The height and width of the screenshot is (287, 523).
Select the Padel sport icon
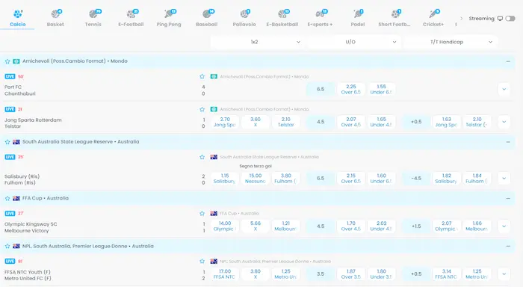[358, 14]
